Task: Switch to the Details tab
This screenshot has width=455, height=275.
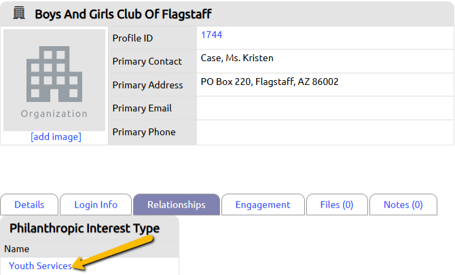Action: tap(29, 204)
